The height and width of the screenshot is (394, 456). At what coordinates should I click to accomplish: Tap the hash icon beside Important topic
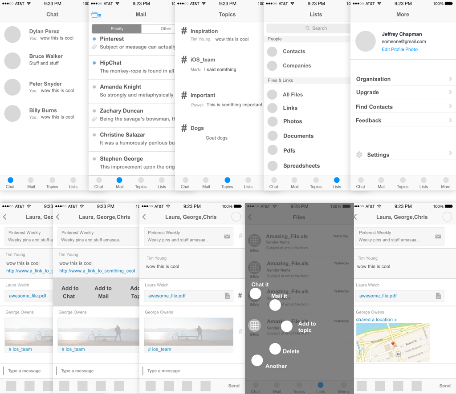pos(184,95)
